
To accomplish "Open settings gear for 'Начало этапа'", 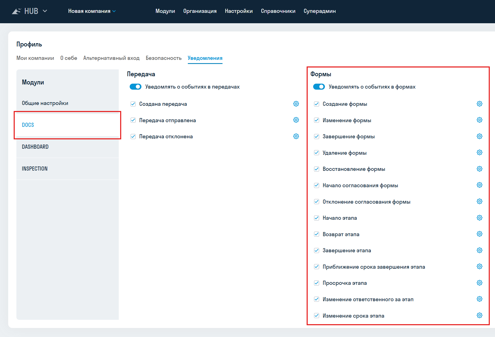I will (x=479, y=218).
